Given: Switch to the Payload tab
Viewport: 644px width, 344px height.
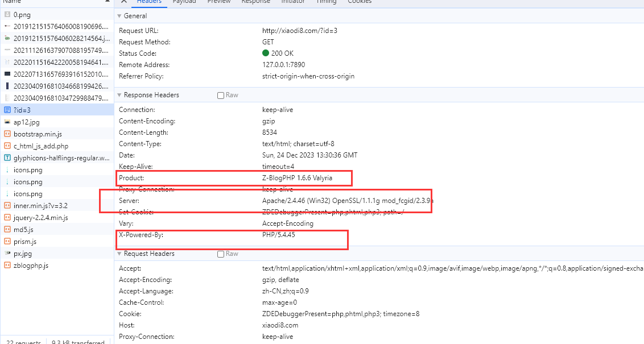Looking at the screenshot, I should (184, 2).
